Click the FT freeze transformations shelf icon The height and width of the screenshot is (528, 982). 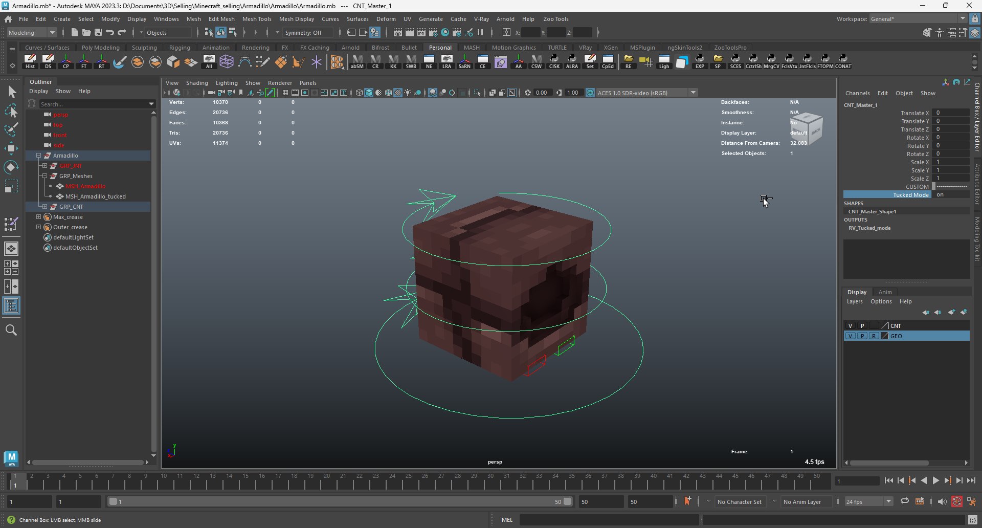(84, 61)
